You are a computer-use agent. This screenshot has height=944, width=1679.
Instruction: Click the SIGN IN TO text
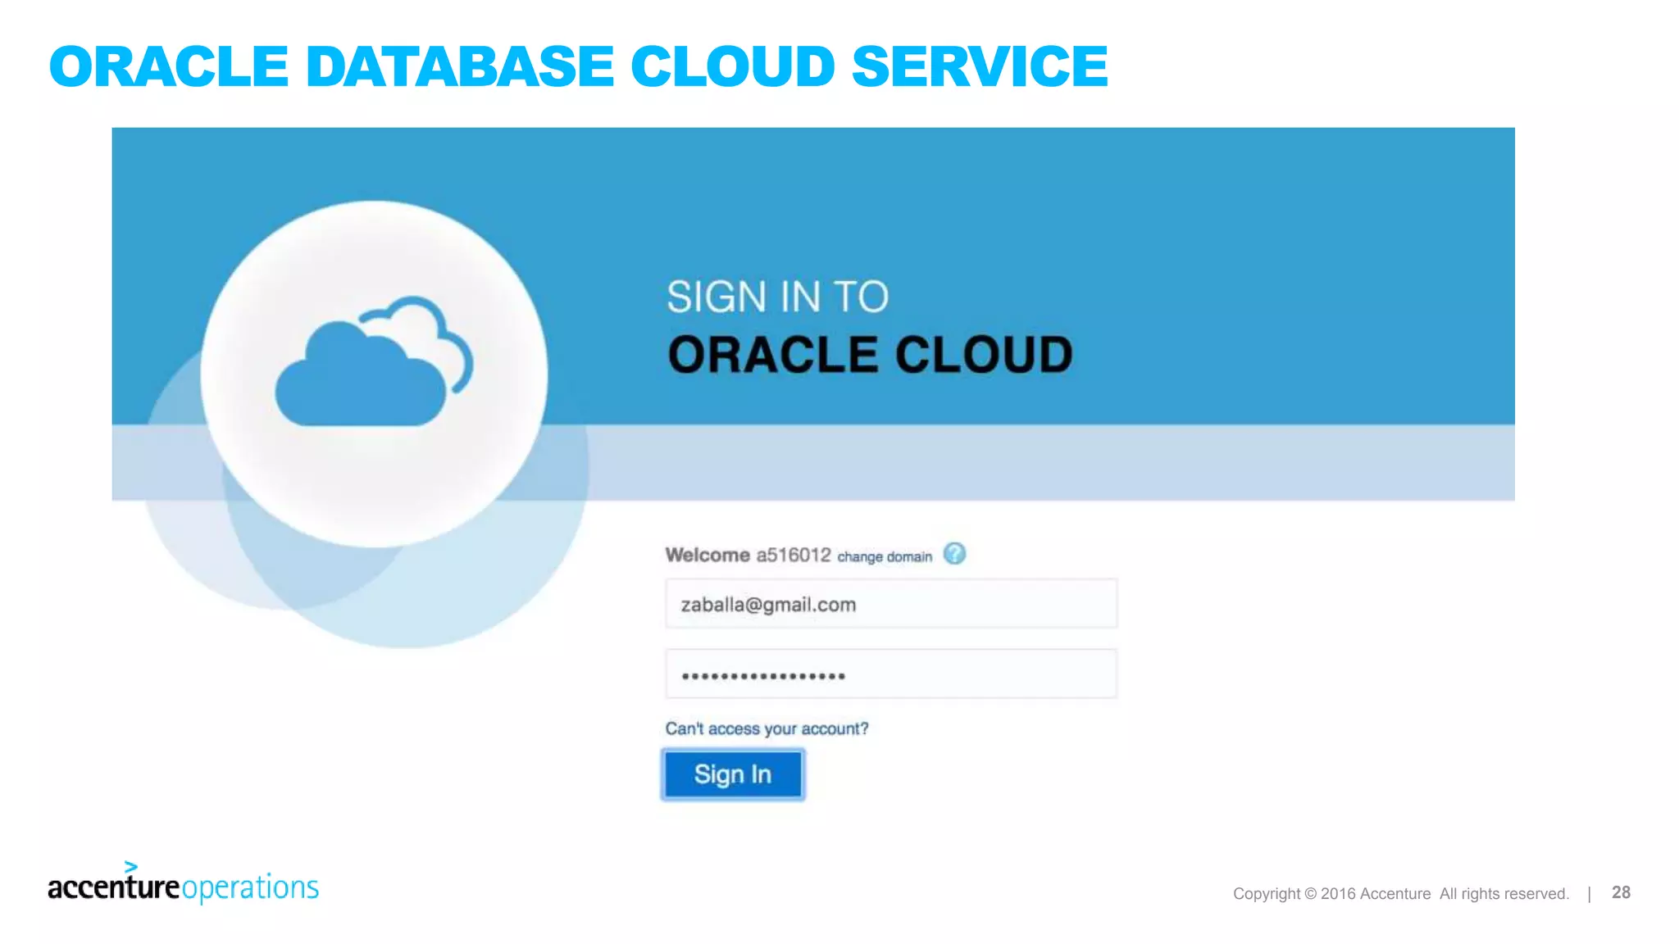777,297
